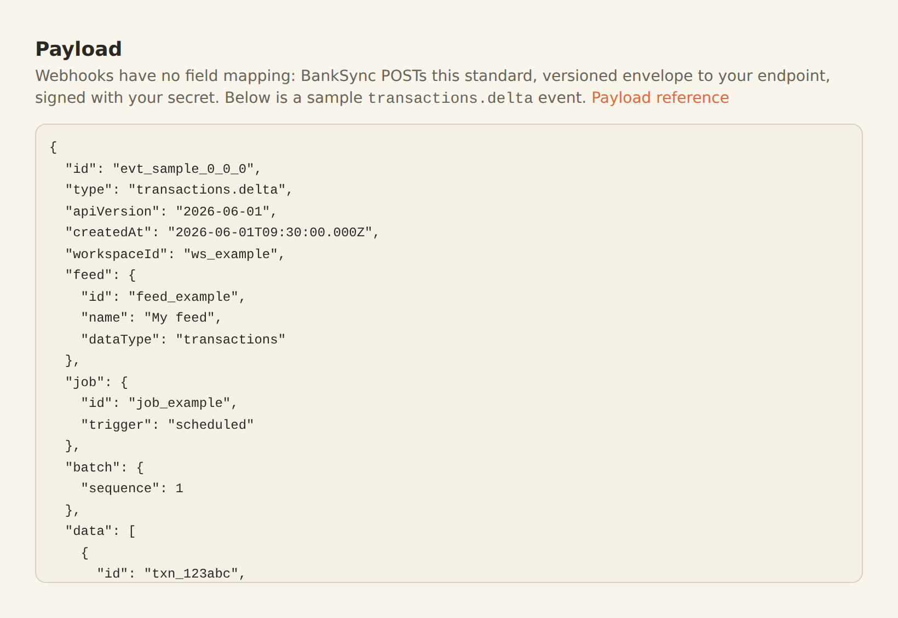Click the "workspaceId": "ws_example" line
Screen dimensions: 898x618
tap(175, 254)
